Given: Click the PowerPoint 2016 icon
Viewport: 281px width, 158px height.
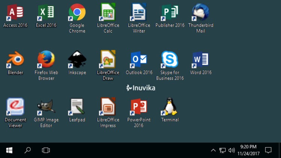Looking at the screenshot, I should (x=139, y=107).
